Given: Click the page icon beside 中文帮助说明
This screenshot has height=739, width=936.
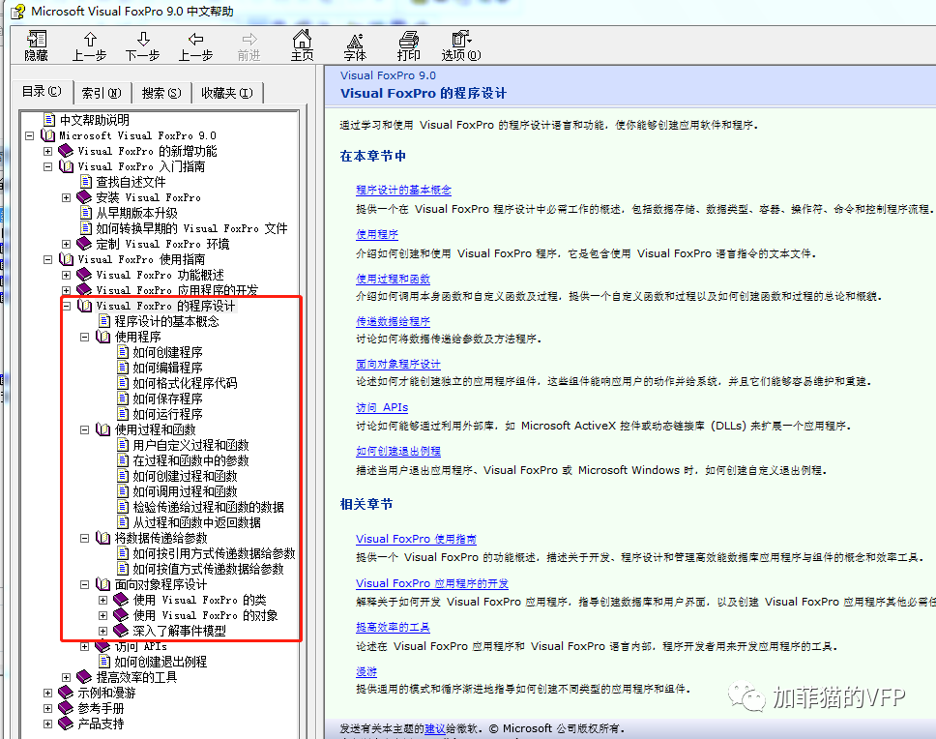Looking at the screenshot, I should pos(49,120).
